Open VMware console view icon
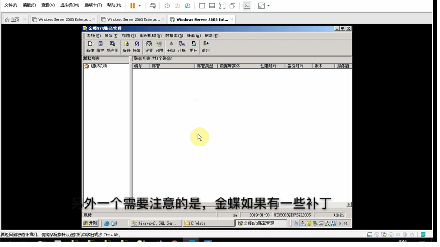 (247, 6)
